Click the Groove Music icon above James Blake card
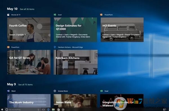 tap(55, 91)
